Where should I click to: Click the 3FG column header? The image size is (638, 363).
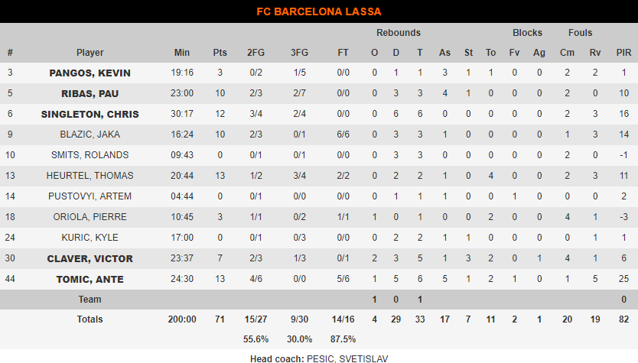coord(299,53)
